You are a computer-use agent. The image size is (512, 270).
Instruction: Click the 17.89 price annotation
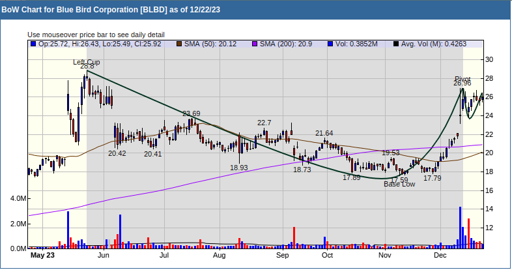point(352,178)
